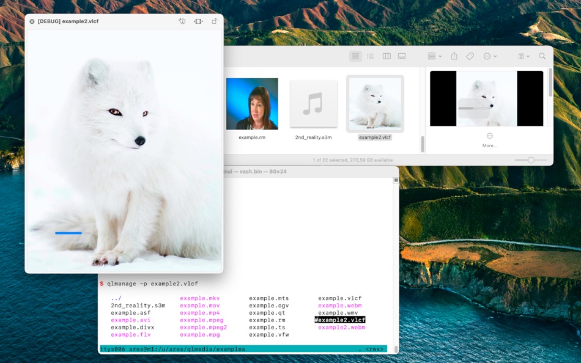Click the fit-to-window icon in debug preview
Screen dimensions: 581x363
pos(198,21)
